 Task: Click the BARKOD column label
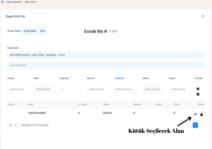119,78
